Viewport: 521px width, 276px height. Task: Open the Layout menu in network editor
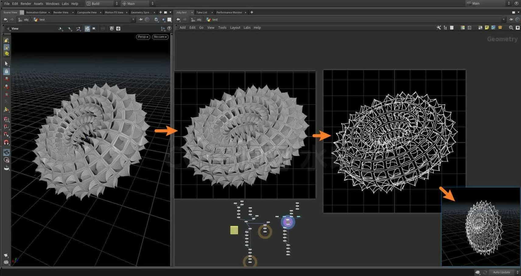click(235, 28)
